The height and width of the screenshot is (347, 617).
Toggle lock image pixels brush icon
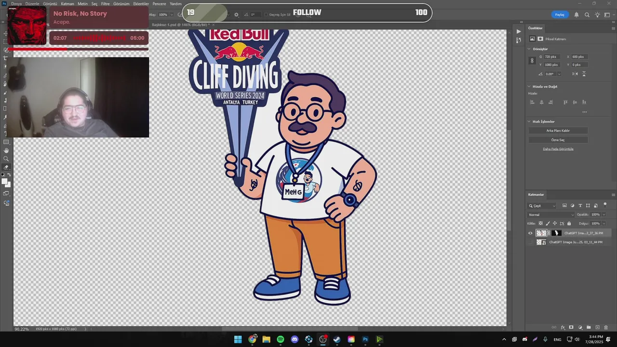click(548, 223)
